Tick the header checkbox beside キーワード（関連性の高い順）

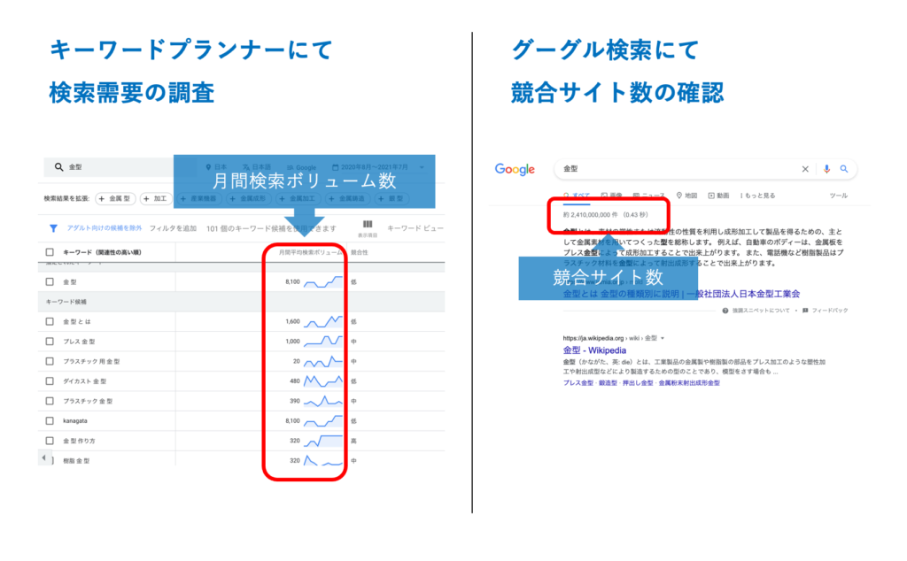click(50, 252)
